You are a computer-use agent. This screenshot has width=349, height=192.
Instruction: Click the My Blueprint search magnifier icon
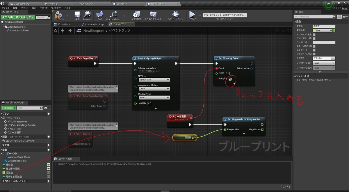coord(41,108)
